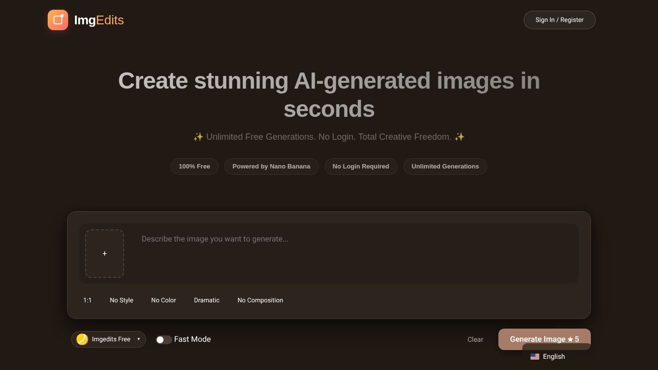Click the banana model icon
This screenshot has width=658, height=370.
pyautogui.click(x=82, y=339)
